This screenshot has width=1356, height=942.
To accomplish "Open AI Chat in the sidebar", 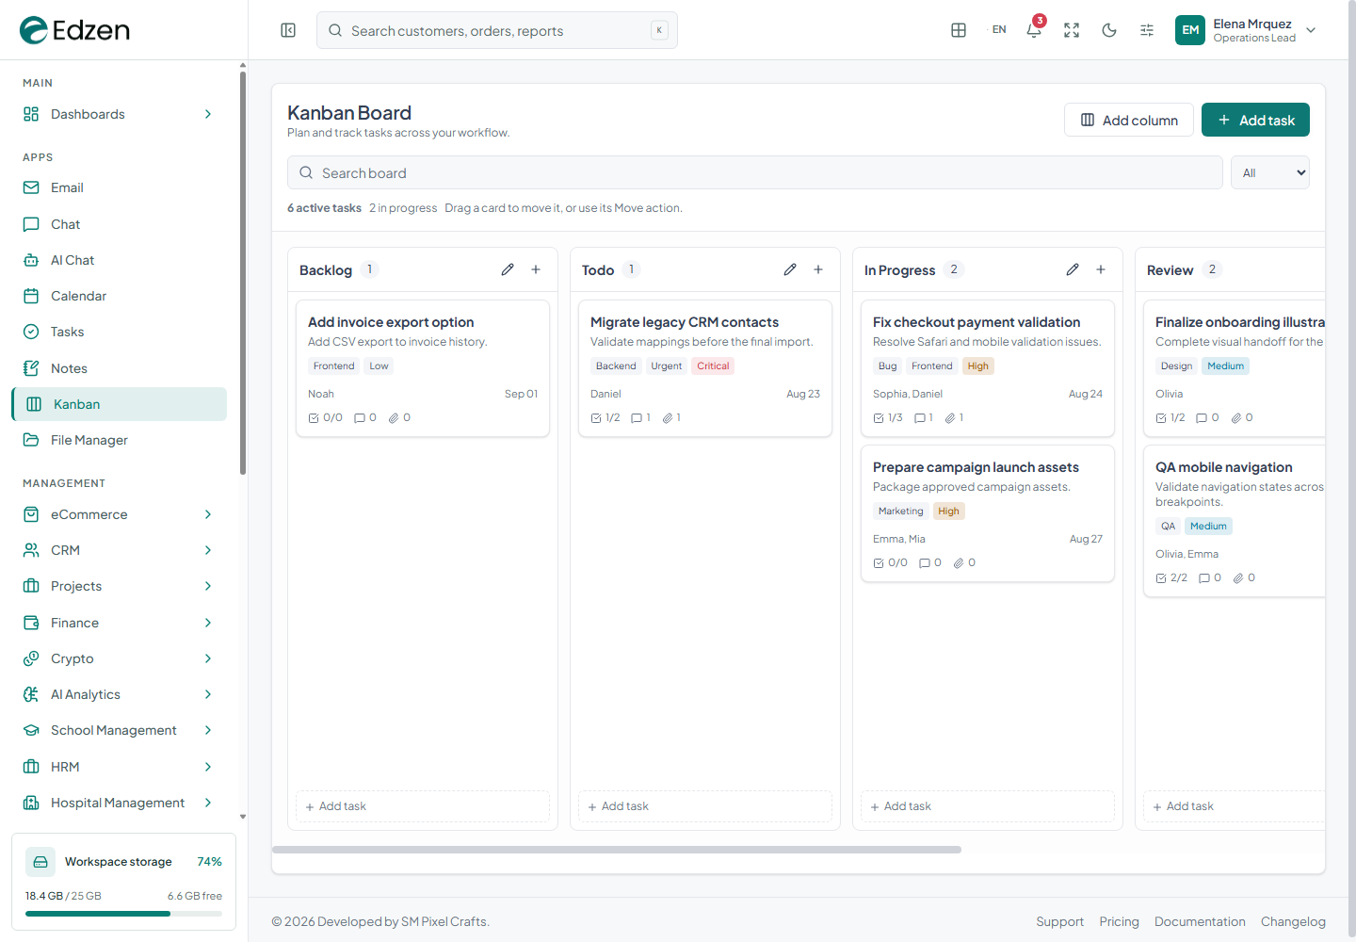I will (x=119, y=260).
